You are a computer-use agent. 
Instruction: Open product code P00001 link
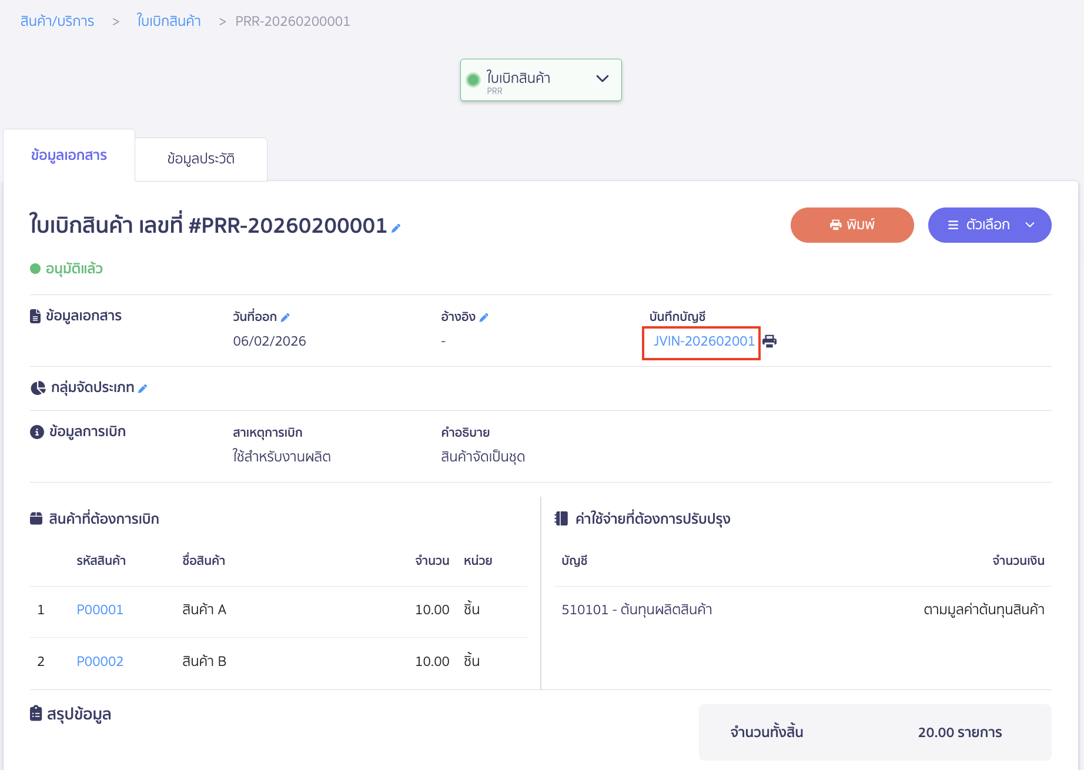(x=100, y=610)
